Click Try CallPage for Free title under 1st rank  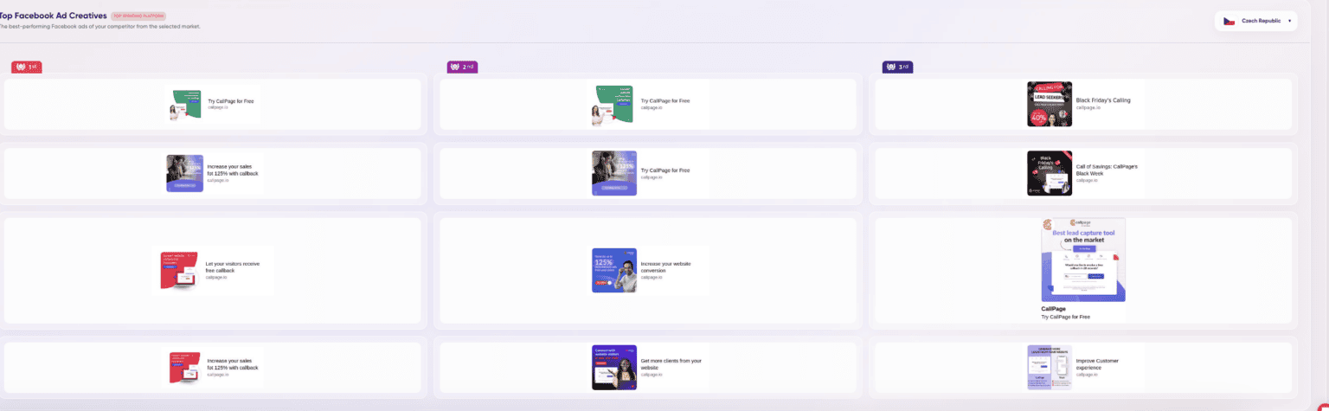[231, 101]
